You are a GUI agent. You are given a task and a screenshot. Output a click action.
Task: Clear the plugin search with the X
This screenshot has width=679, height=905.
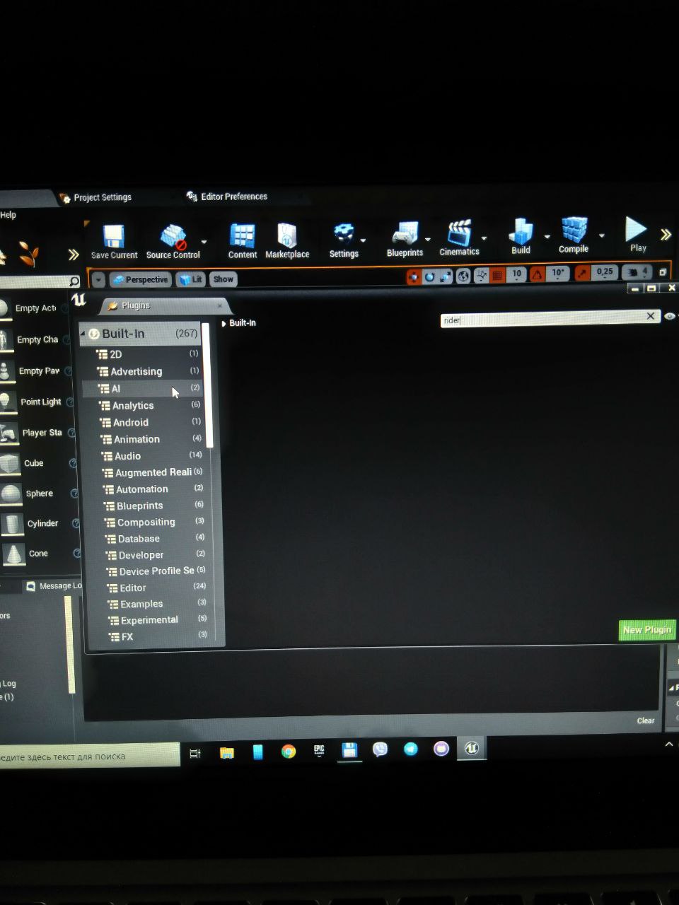click(651, 316)
